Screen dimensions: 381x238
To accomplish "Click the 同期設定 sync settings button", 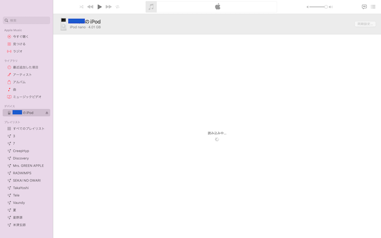I will coord(365,24).
